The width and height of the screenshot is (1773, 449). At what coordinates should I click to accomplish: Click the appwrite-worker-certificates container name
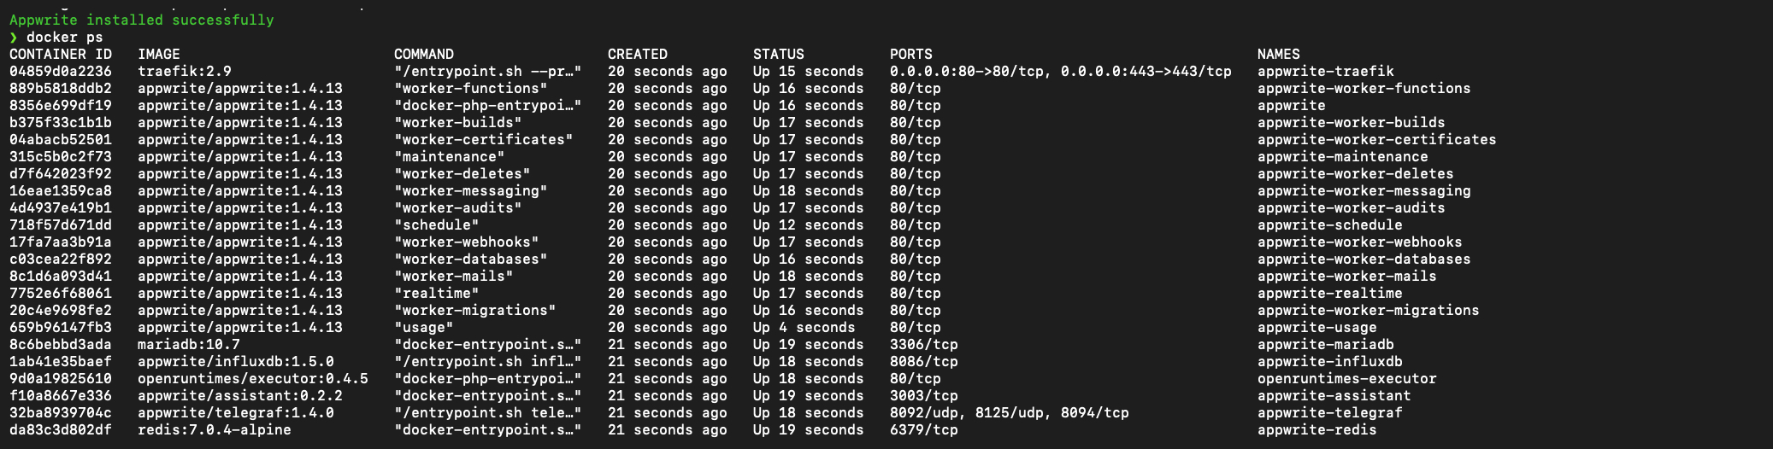click(x=1376, y=140)
